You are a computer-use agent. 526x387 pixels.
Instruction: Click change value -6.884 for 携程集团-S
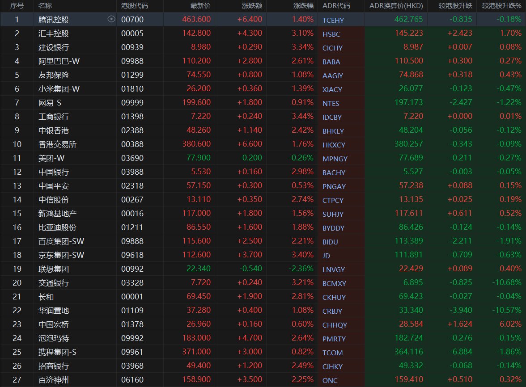461,352
